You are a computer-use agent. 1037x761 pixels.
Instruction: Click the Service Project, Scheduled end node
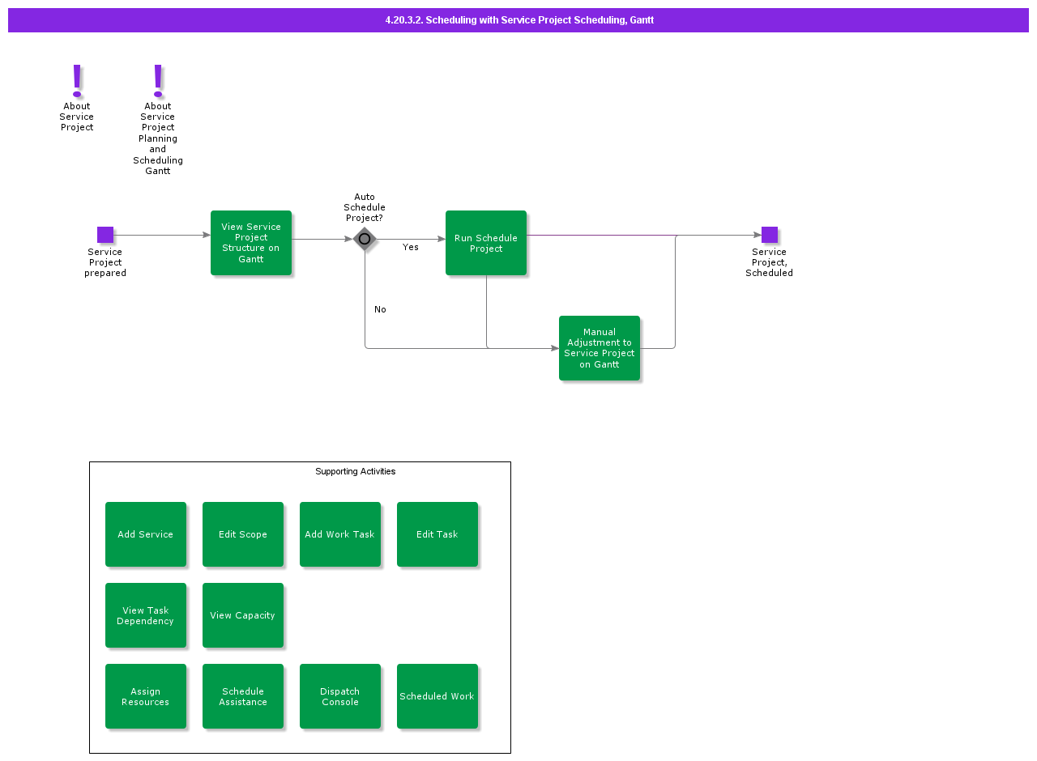tap(769, 234)
